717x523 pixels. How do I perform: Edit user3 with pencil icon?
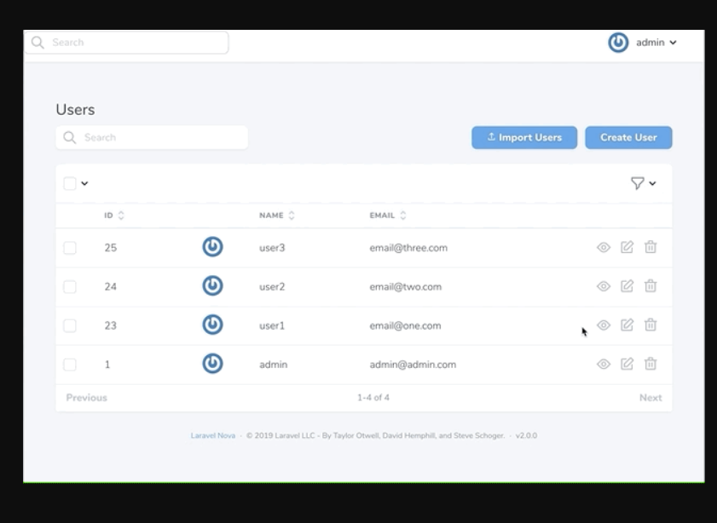tap(627, 247)
